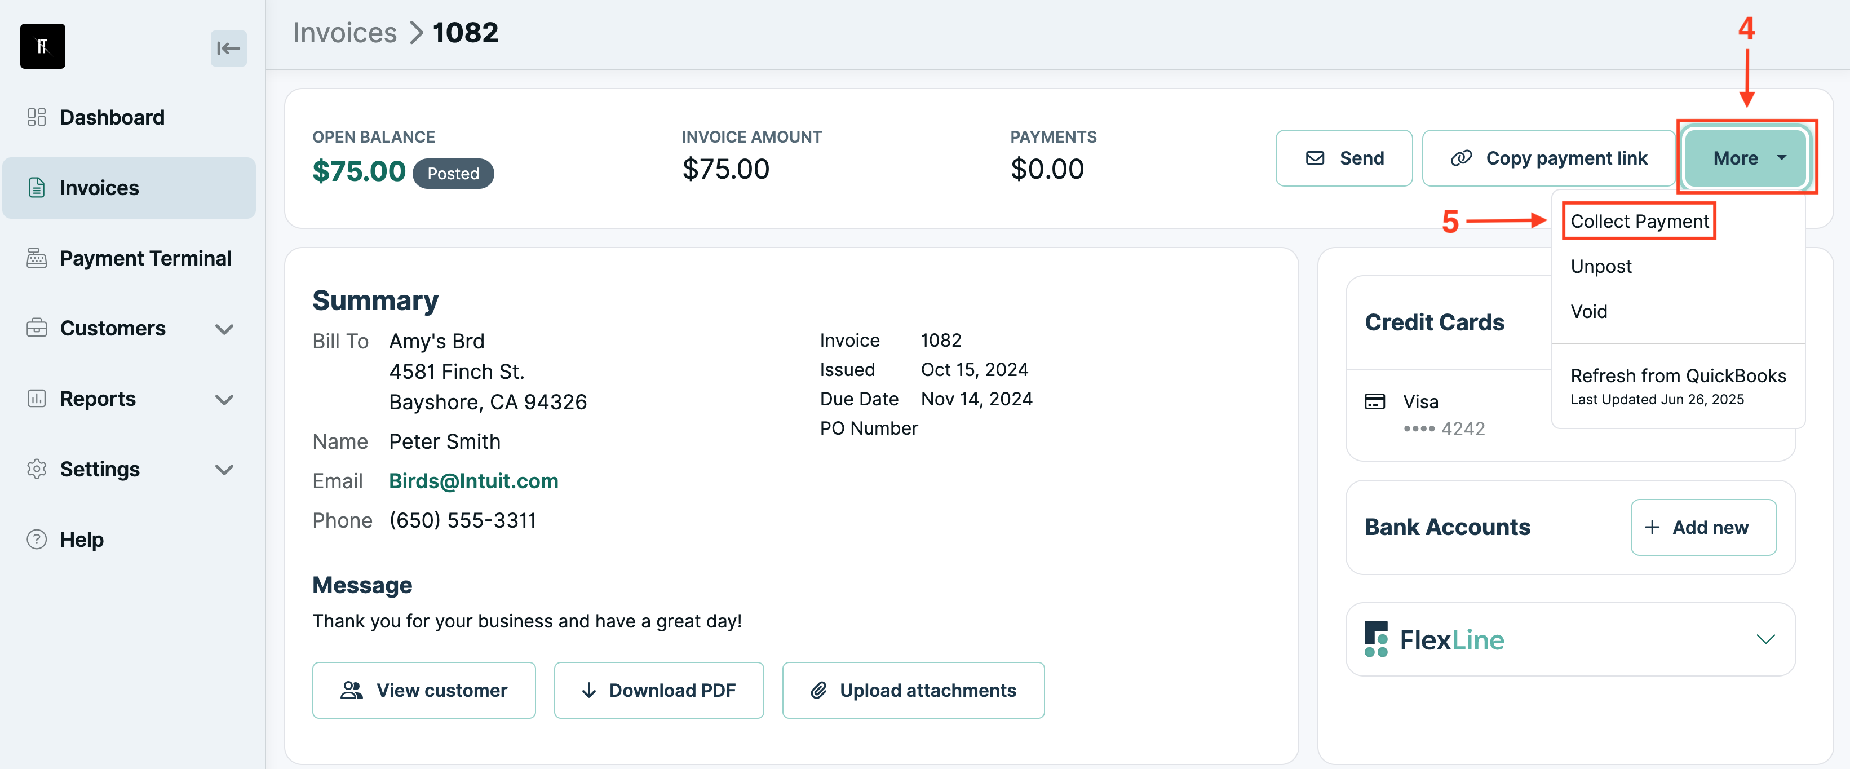This screenshot has width=1850, height=769.
Task: Choose Void from the More menu
Action: (x=1588, y=311)
